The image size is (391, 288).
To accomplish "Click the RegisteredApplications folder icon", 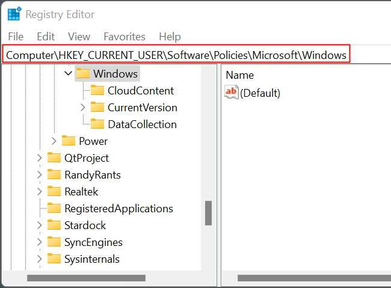I will (x=54, y=209).
